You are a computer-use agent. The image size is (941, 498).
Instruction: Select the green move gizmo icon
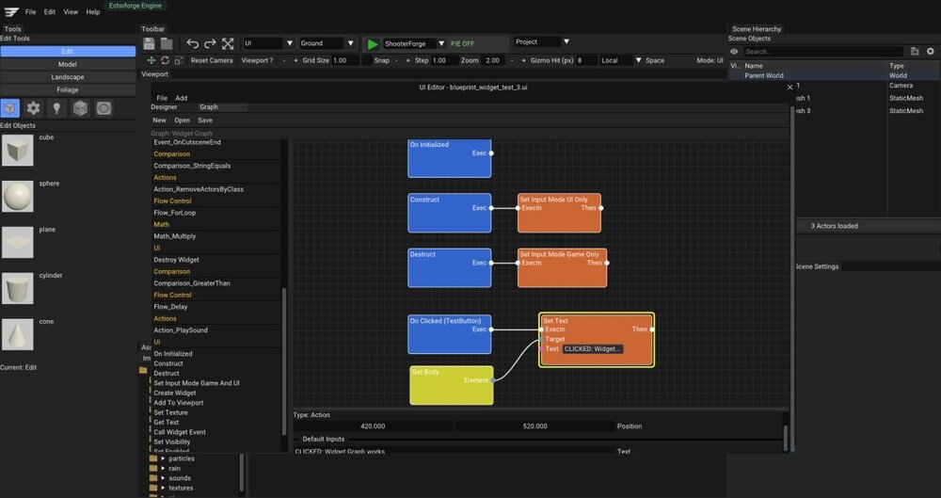pyautogui.click(x=152, y=60)
